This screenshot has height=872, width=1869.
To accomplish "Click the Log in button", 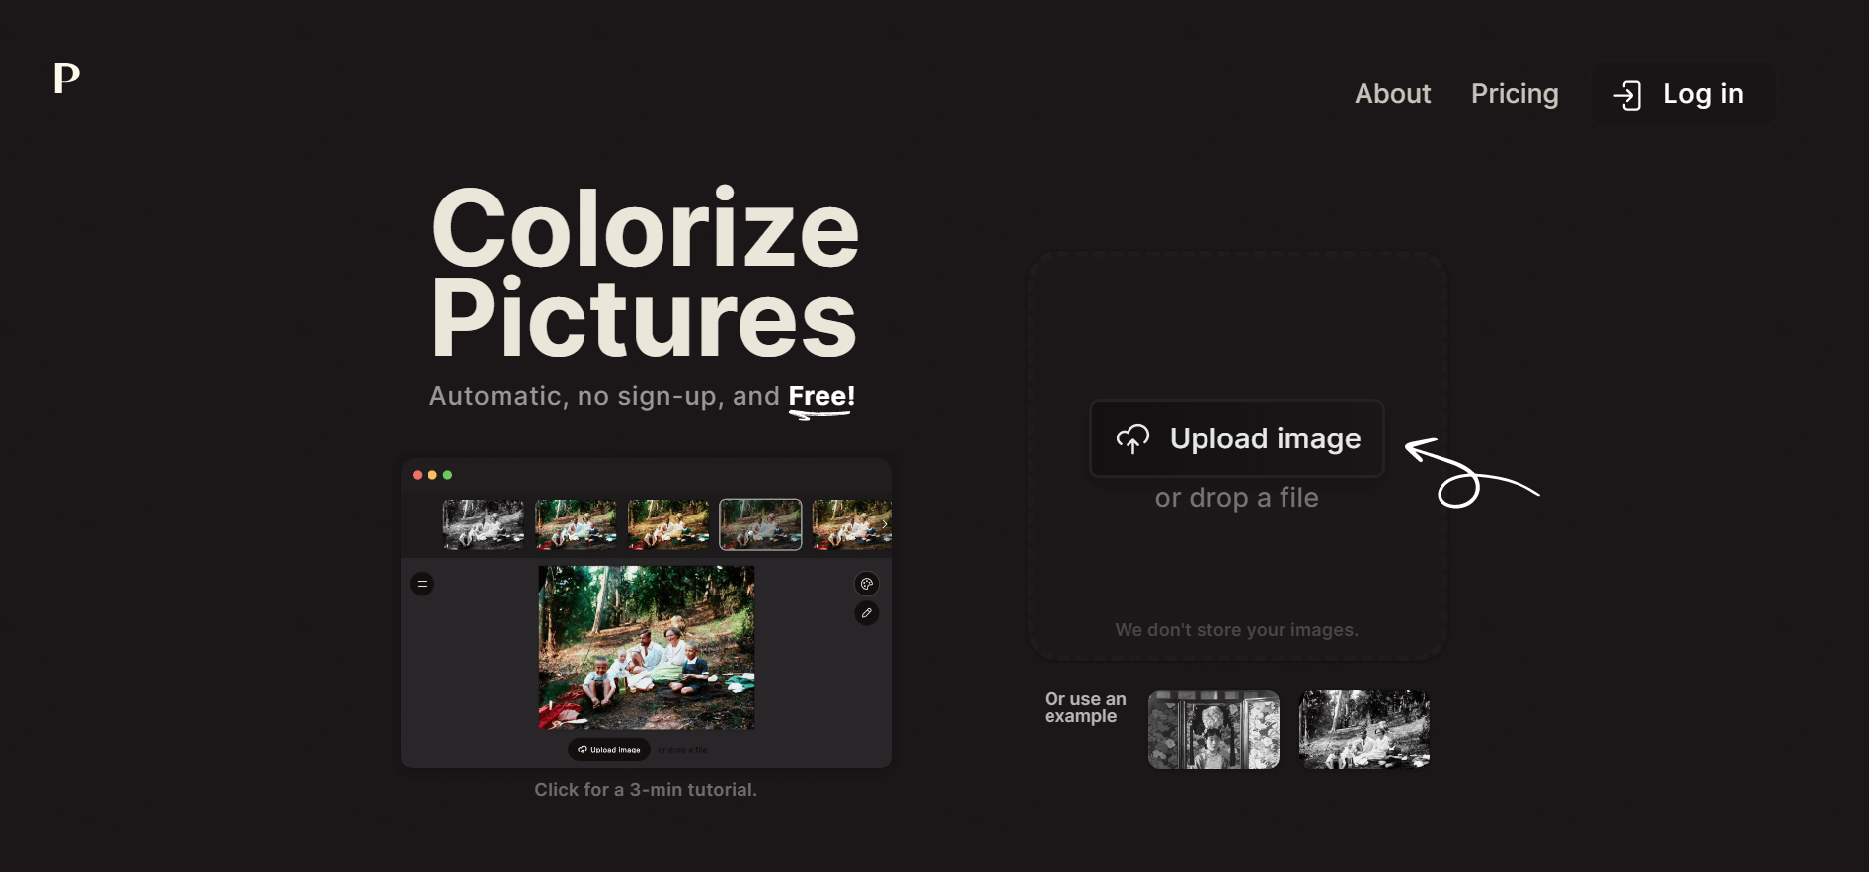I will tap(1682, 94).
